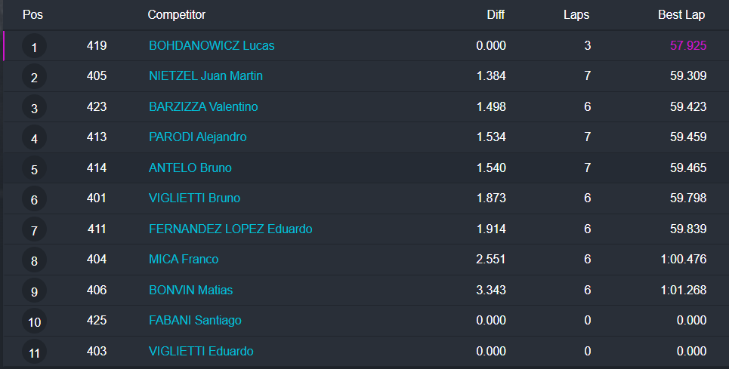Sort by the Pos column header
Screen dimensions: 729x369
pyautogui.click(x=32, y=15)
